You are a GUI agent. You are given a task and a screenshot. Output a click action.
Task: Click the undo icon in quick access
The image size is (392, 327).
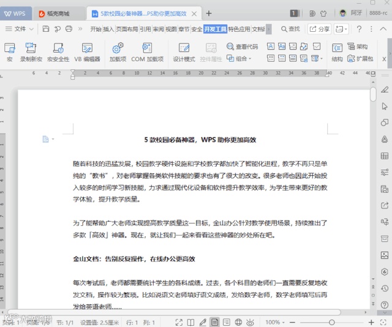click(x=58, y=29)
